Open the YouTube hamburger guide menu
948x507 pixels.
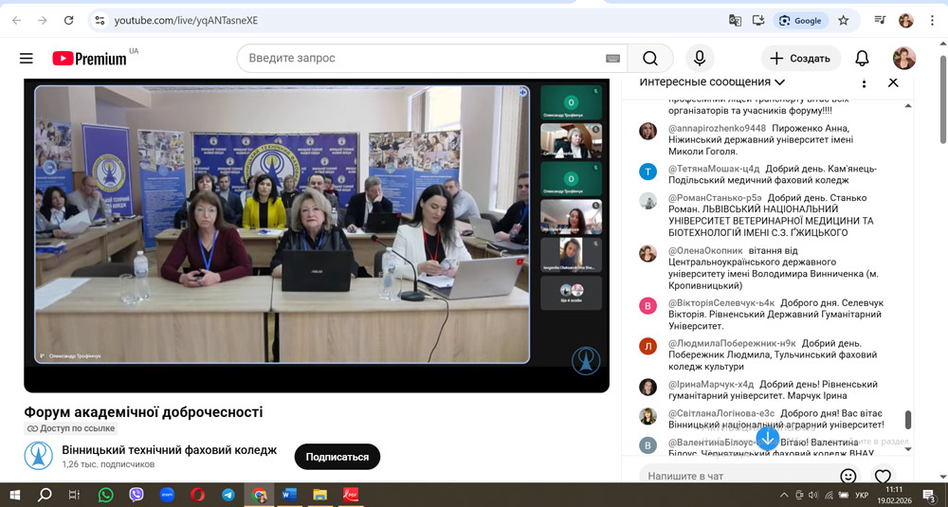click(x=26, y=59)
